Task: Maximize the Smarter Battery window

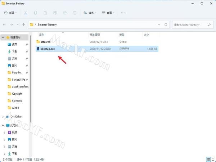Action: click(x=202, y=4)
